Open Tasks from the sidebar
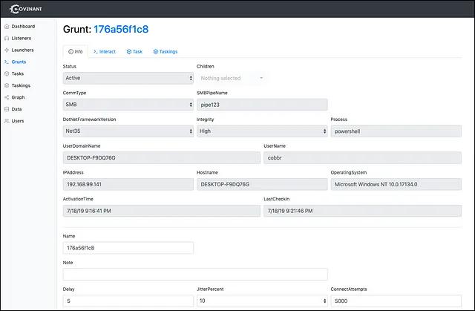Image resolution: width=475 pixels, height=311 pixels. coord(18,73)
